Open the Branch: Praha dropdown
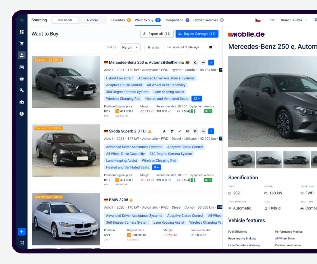This screenshot has height=264, width=317. click(294, 20)
